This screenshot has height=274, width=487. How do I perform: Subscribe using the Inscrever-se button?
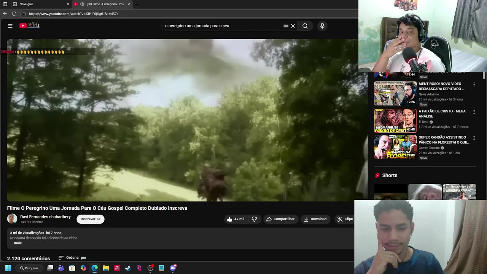pos(91,219)
